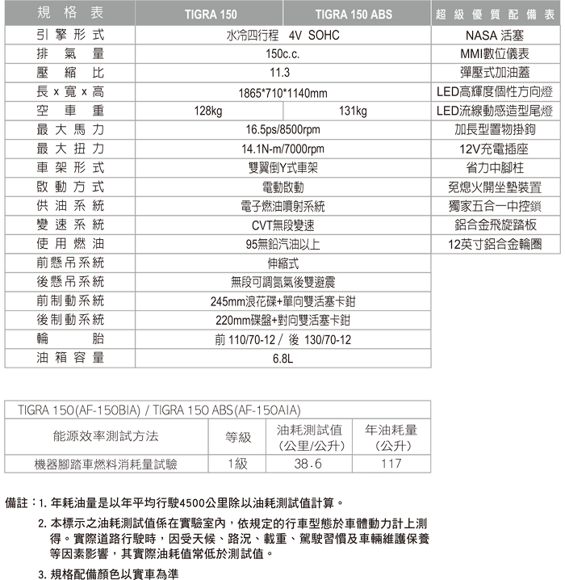Click the 加長型置物掛鉤 item
The width and height of the screenshot is (565, 580).
click(495, 130)
